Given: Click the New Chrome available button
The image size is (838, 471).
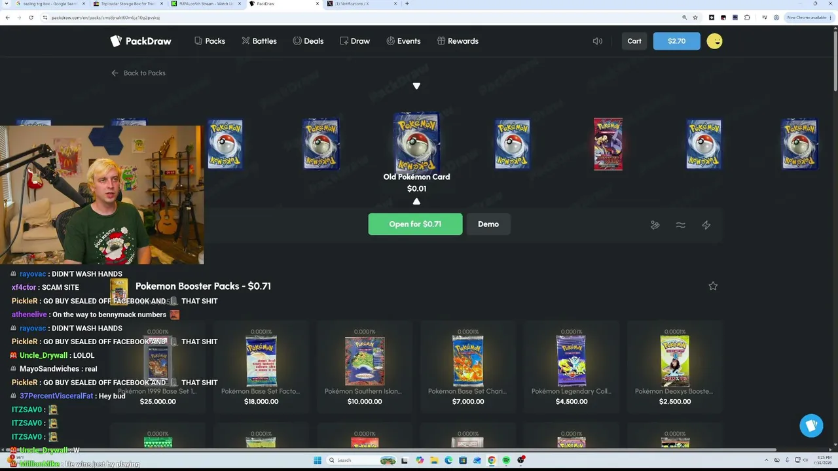Looking at the screenshot, I should point(809,18).
